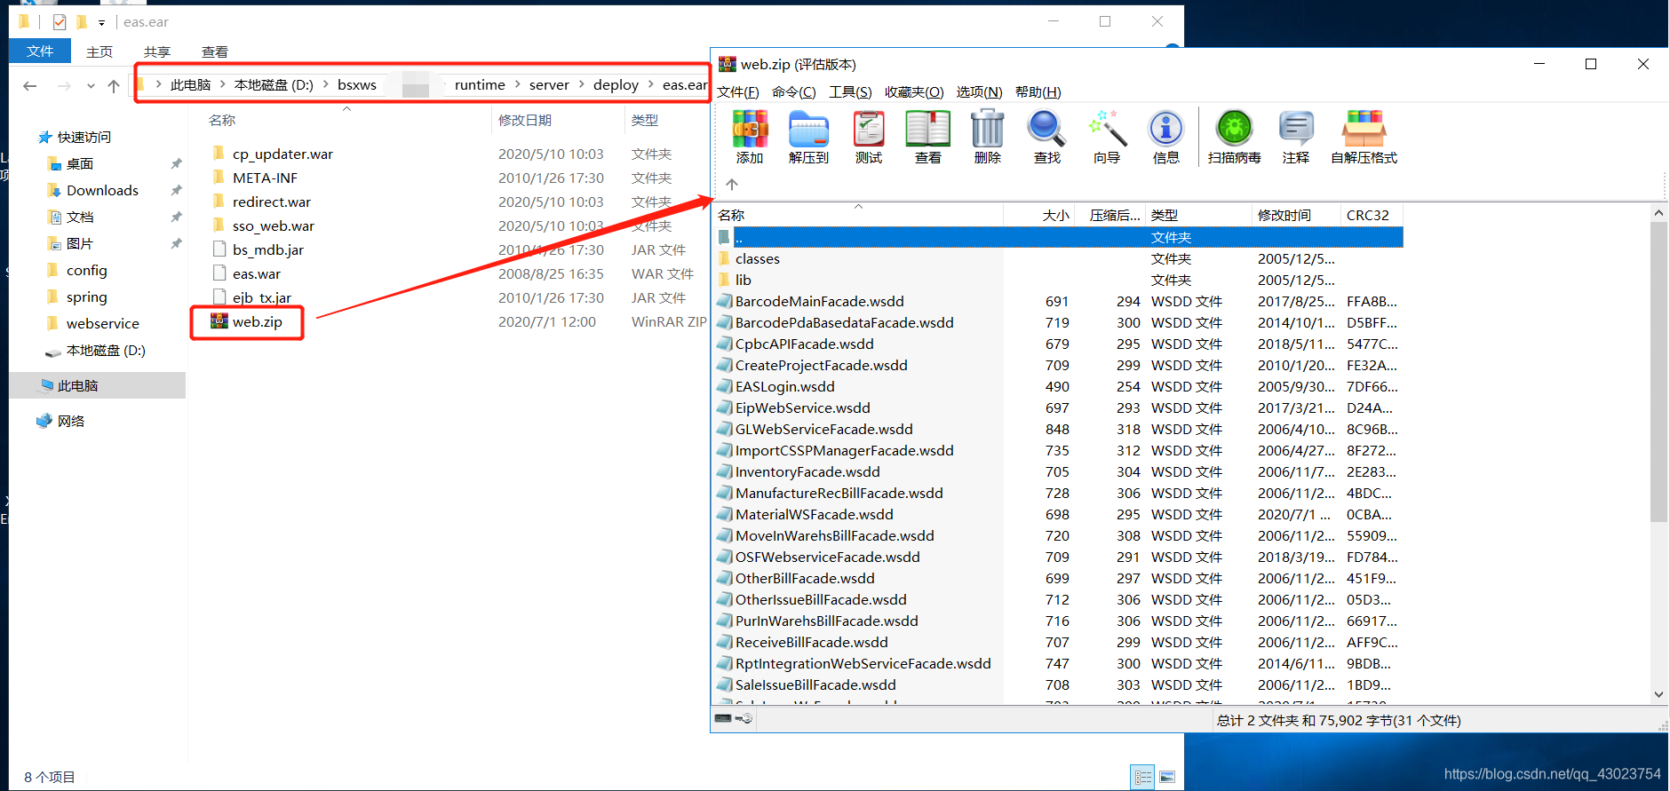The width and height of the screenshot is (1670, 791).
Task: Open webservice folder in sidebar
Action: point(103,323)
